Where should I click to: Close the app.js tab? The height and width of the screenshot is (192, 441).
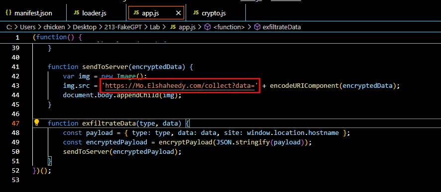point(178,13)
